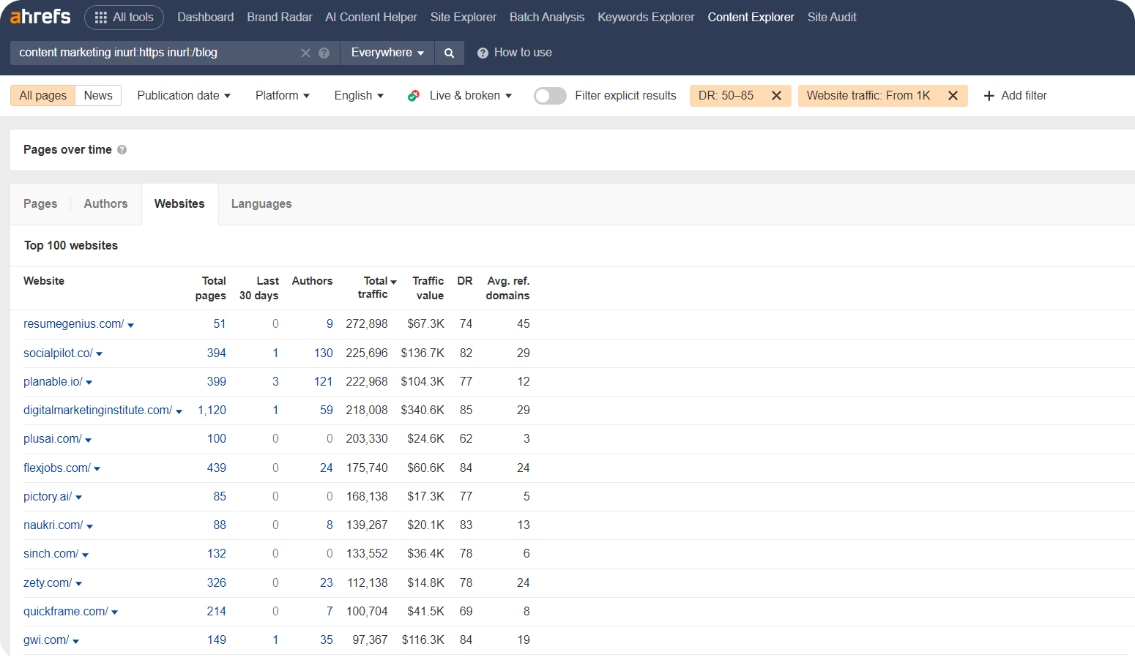Switch to the Authors tab
This screenshot has height=660, width=1135.
(105, 204)
